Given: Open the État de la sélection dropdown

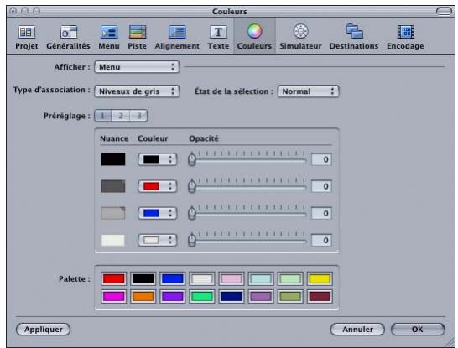Looking at the screenshot, I should [308, 91].
